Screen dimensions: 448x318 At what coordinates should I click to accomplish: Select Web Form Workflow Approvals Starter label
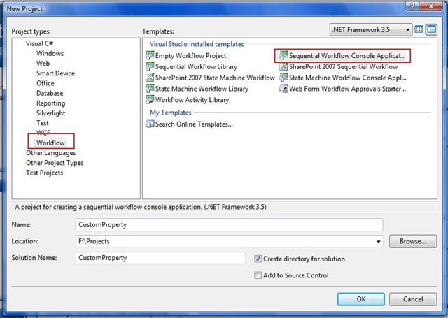click(x=347, y=89)
